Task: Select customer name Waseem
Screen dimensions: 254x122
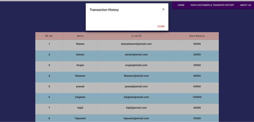Action: click(x=80, y=76)
